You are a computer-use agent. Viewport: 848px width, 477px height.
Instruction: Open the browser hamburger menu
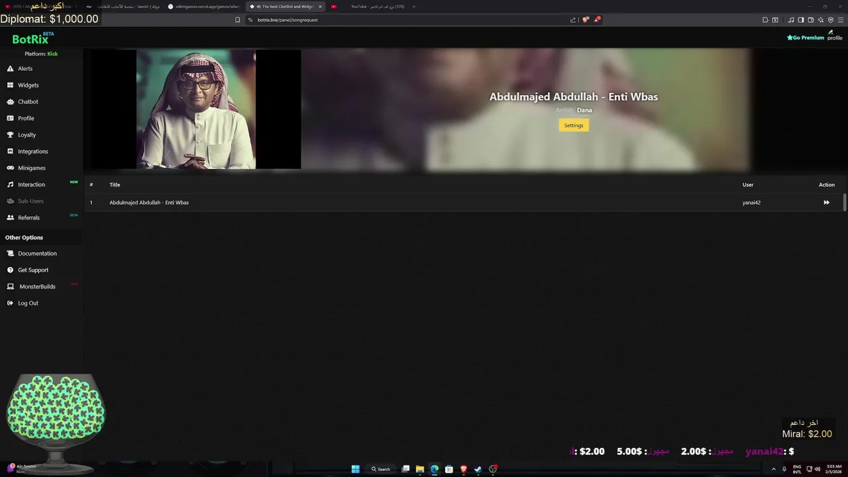[841, 20]
